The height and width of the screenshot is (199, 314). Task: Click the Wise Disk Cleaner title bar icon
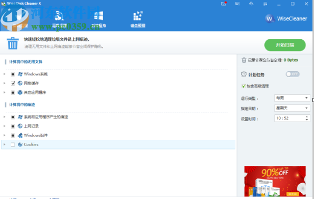(x=3, y=4)
